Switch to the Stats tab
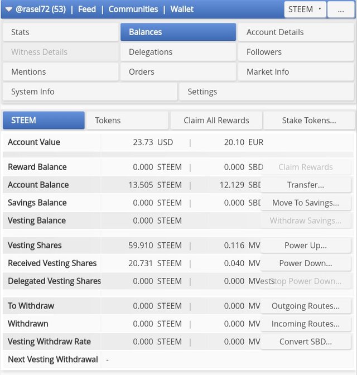This screenshot has height=375, width=357. (60, 32)
